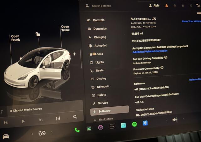Screen dimensions: 201x142
Task: Click the VIN 5YJ3E1EB1PF380147 text
Action: [x=146, y=40]
